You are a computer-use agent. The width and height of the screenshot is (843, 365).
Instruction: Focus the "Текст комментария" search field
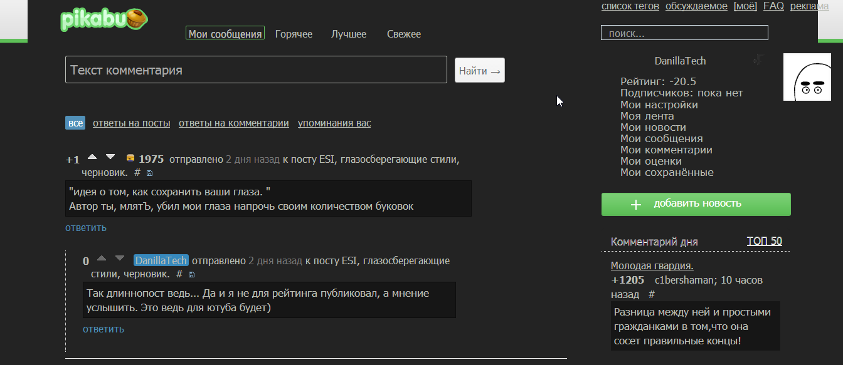coord(256,70)
